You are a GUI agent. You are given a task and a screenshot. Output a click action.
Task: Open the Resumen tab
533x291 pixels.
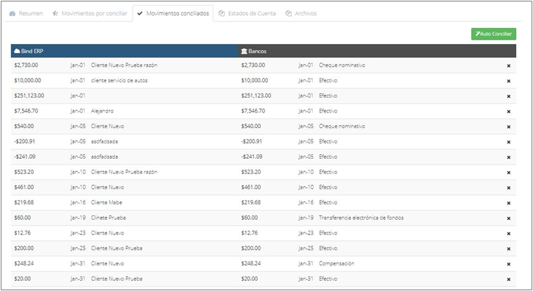[x=27, y=13]
